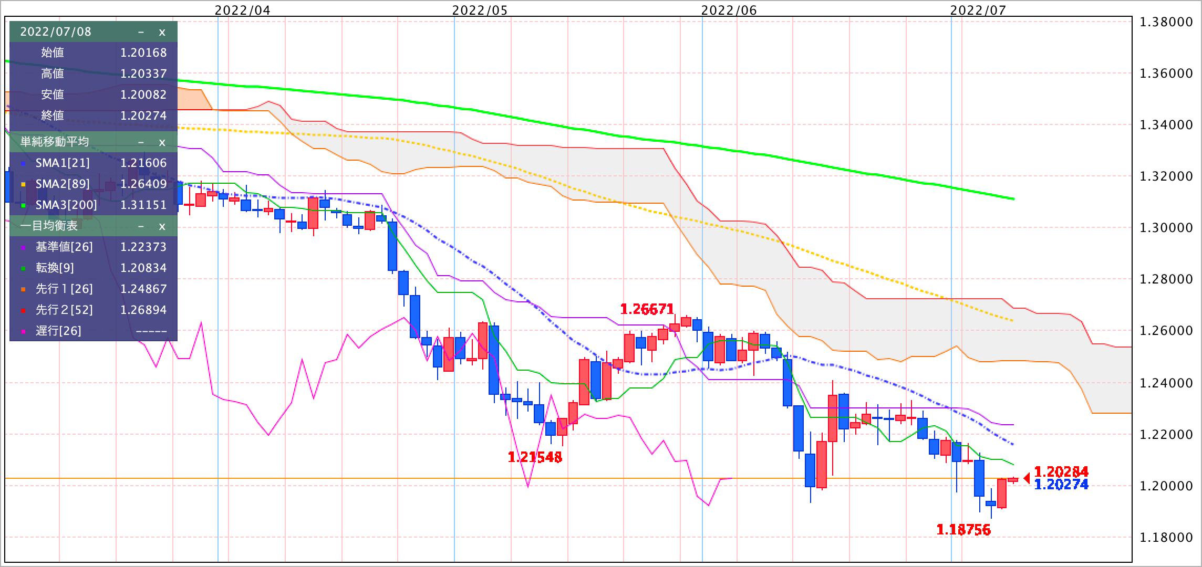Viewport: 1202px width, 567px height.
Task: Select the 終値 value 1.20274
Action: [143, 115]
